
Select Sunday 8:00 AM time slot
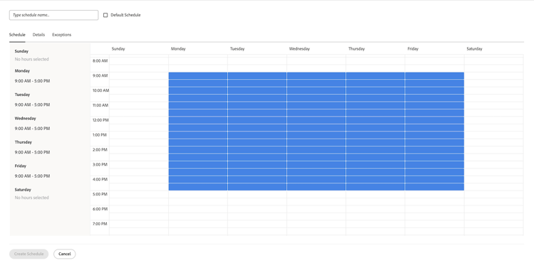139,61
